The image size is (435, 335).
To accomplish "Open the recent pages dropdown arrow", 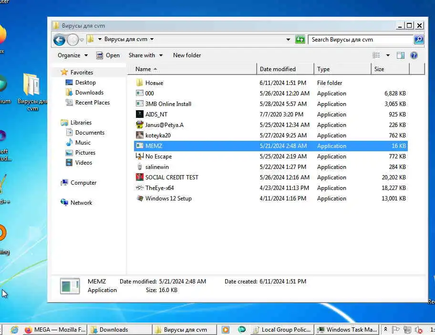I will point(82,40).
